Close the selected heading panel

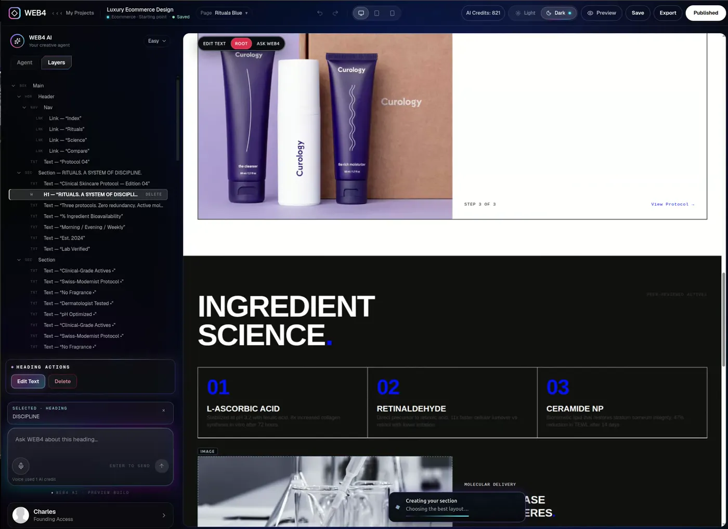(x=164, y=411)
